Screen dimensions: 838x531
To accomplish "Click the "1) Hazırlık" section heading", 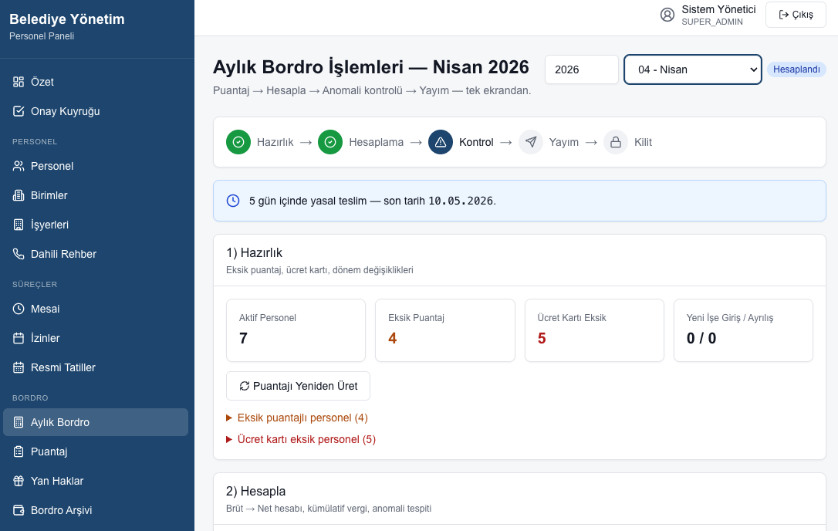I will 254,252.
